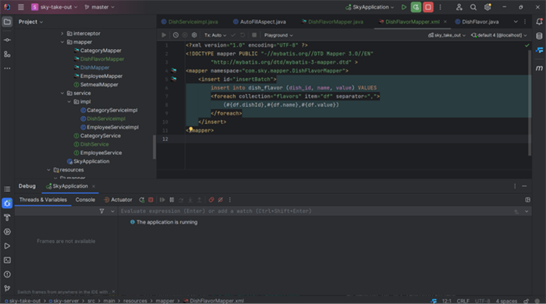Close the SkyApplication debug tab
546x304 pixels.
pos(94,186)
